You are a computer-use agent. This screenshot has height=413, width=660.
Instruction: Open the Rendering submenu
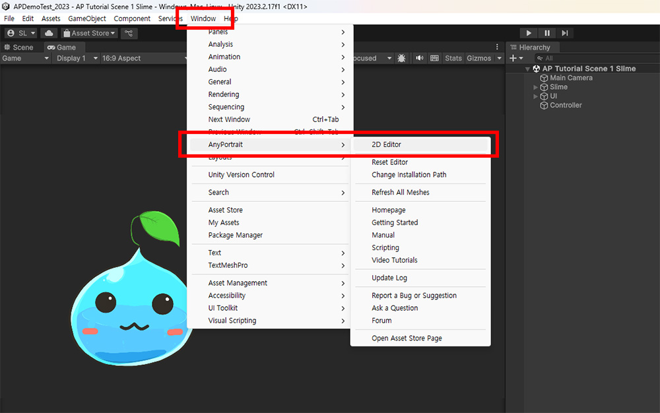click(x=270, y=94)
